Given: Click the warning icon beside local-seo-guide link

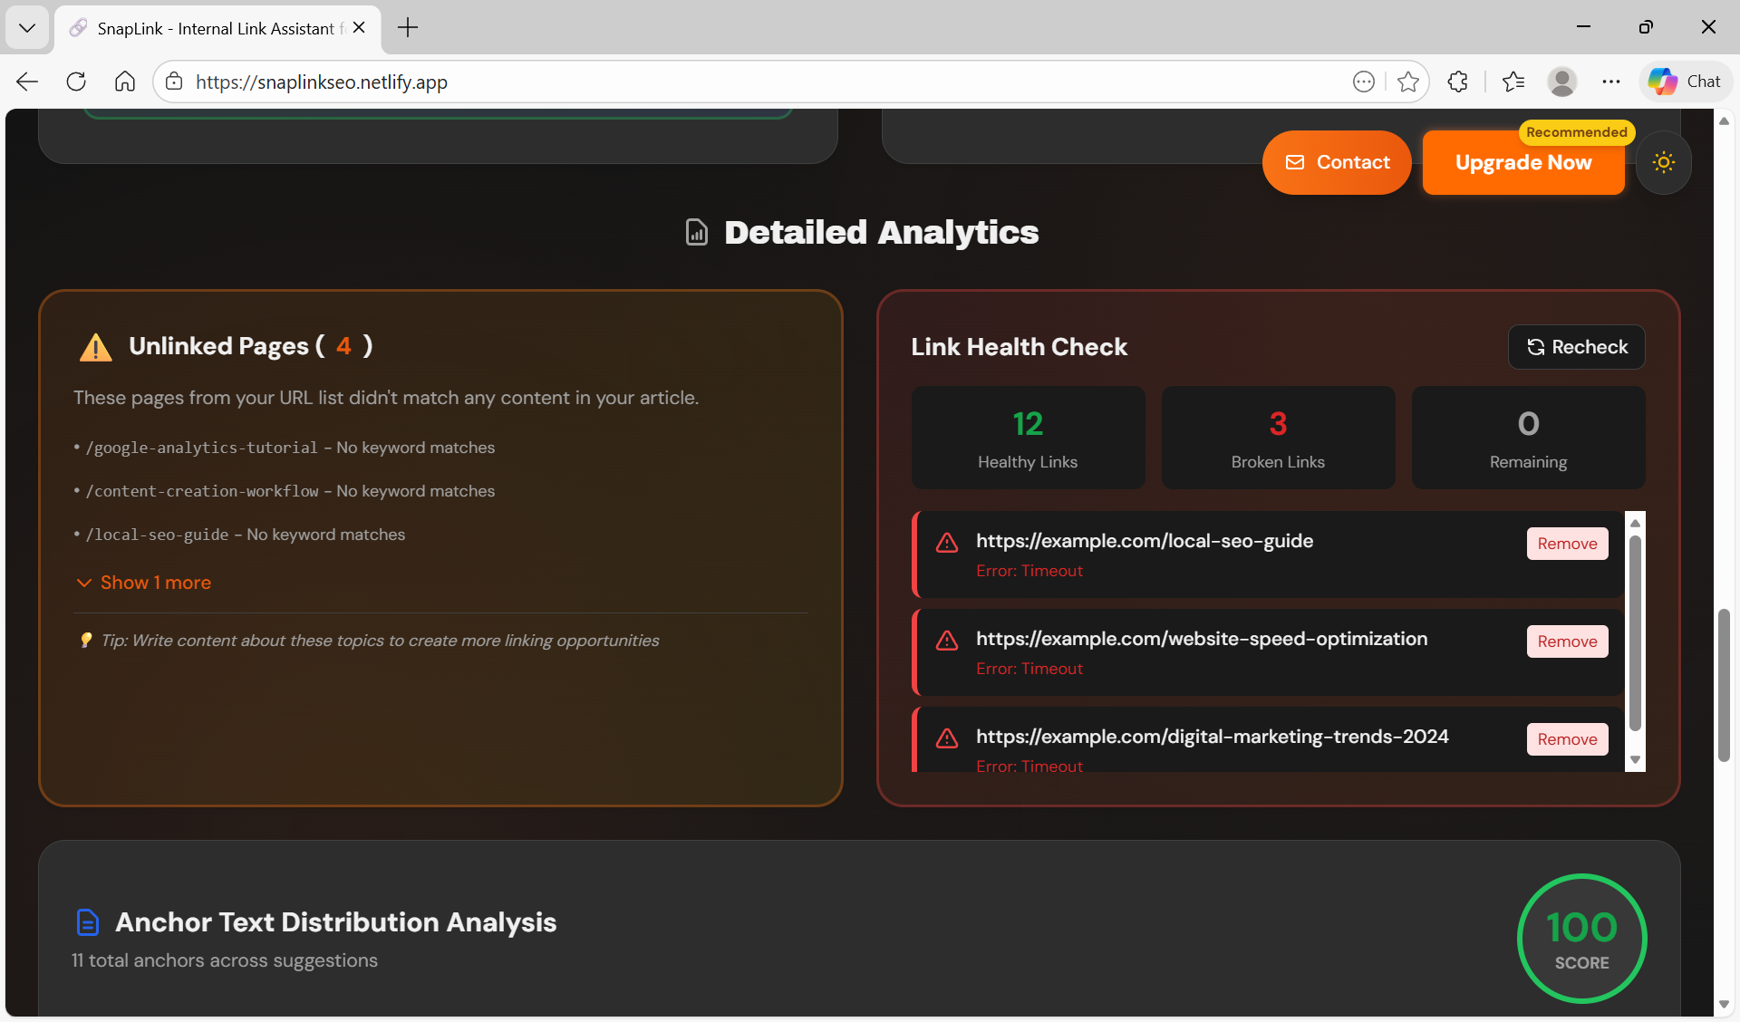Looking at the screenshot, I should pos(947,543).
